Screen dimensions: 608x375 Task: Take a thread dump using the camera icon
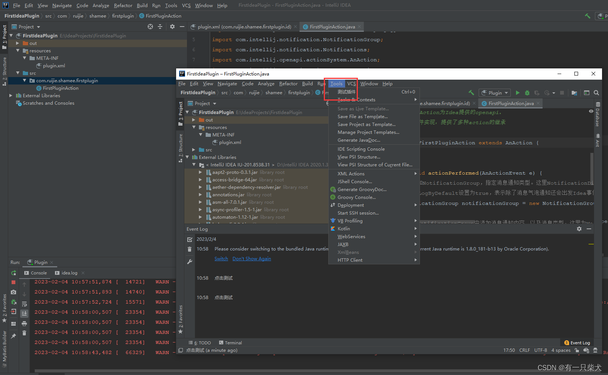click(13, 292)
